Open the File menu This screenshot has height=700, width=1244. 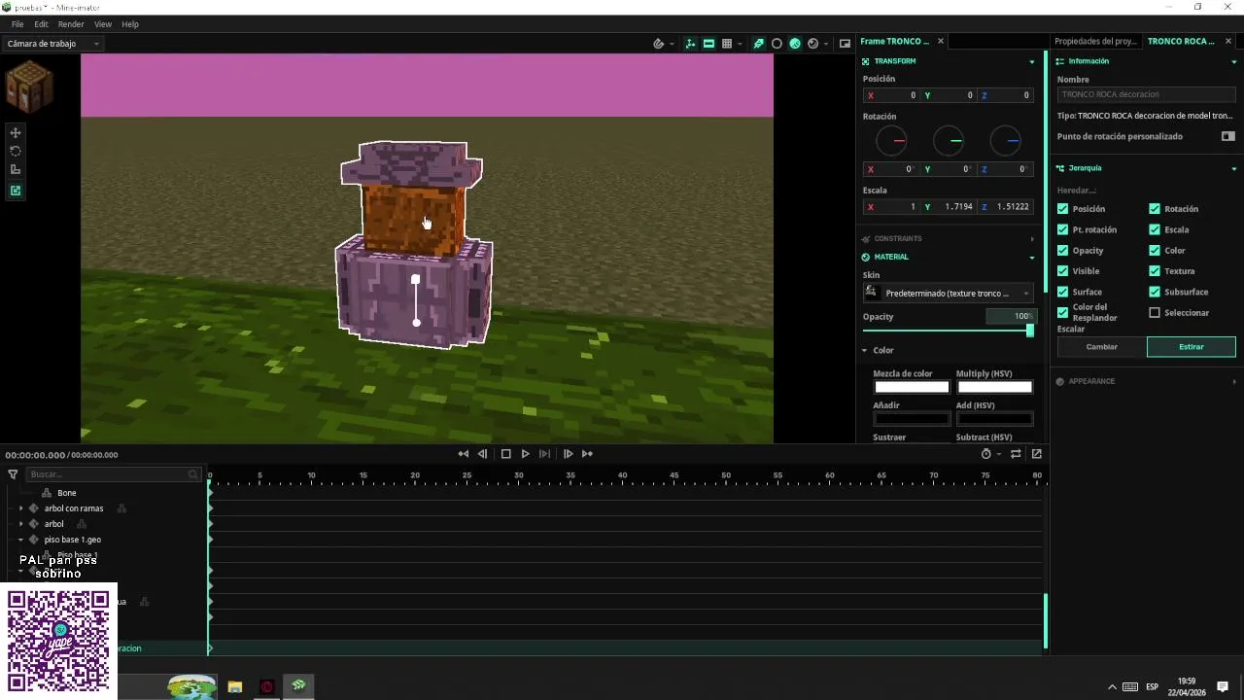(17, 24)
